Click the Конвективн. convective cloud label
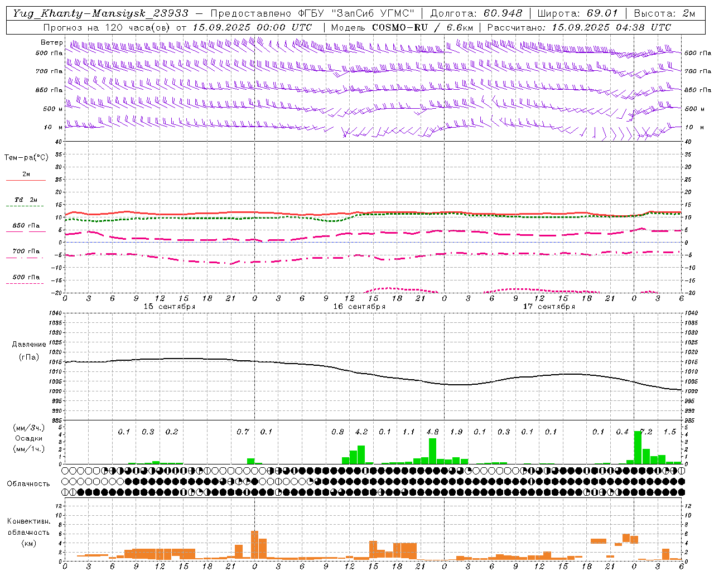714x571 pixels. coord(28,521)
